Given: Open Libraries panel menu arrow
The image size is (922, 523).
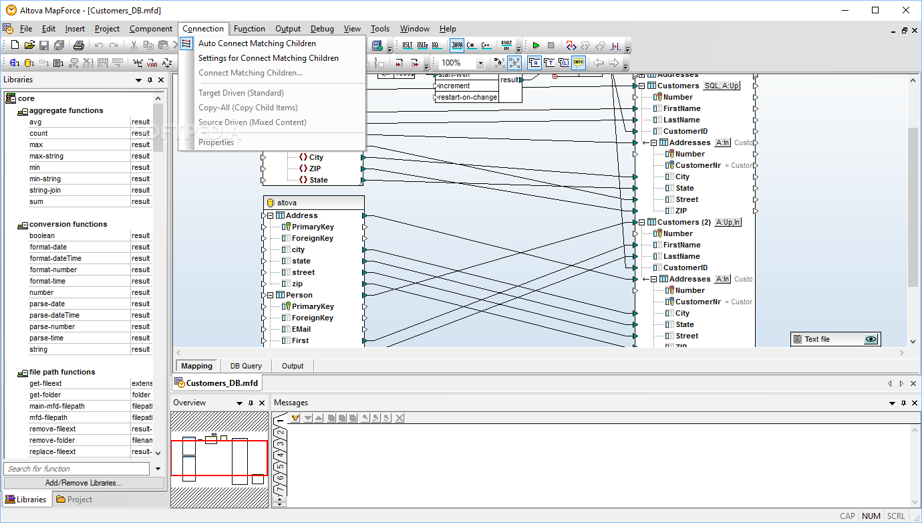Looking at the screenshot, I should pos(138,80).
